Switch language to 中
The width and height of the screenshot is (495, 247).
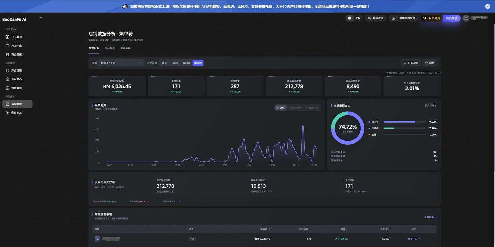tap(349, 18)
